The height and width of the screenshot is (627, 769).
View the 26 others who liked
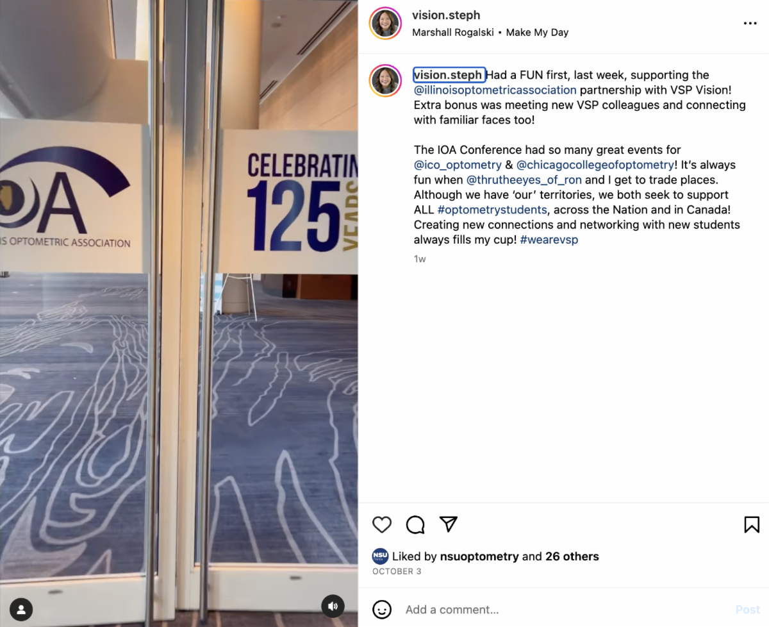click(x=572, y=556)
